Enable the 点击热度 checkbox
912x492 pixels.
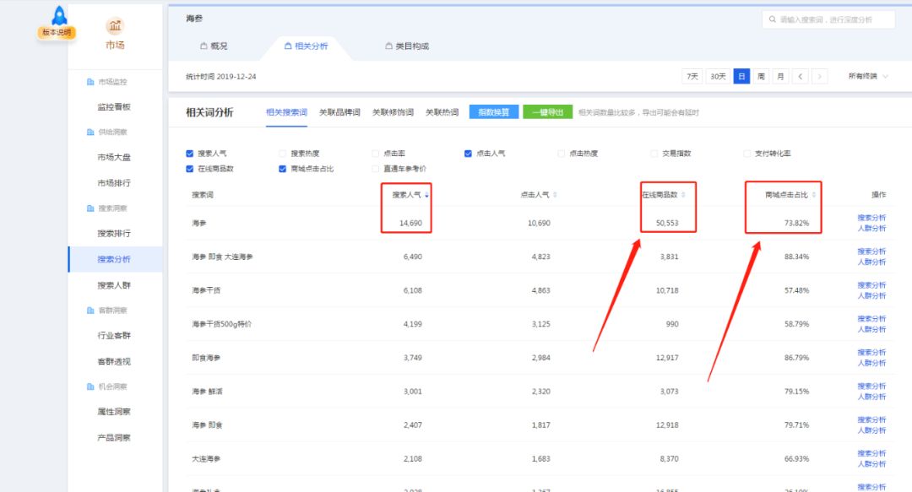[562, 154]
